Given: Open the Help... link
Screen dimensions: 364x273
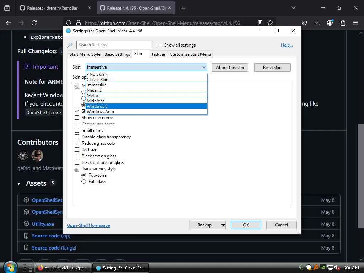Looking at the screenshot, I should pos(287,45).
